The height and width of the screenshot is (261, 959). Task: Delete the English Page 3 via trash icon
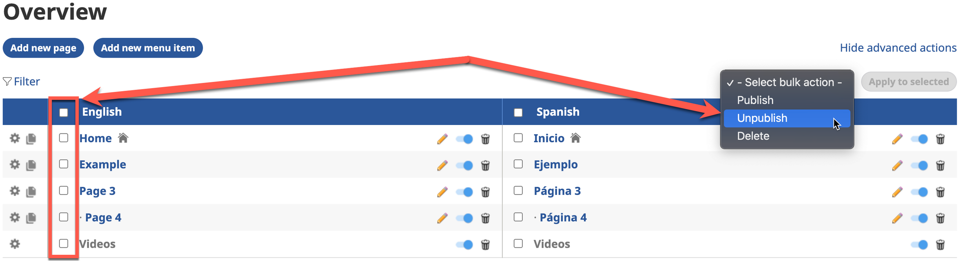(x=485, y=192)
